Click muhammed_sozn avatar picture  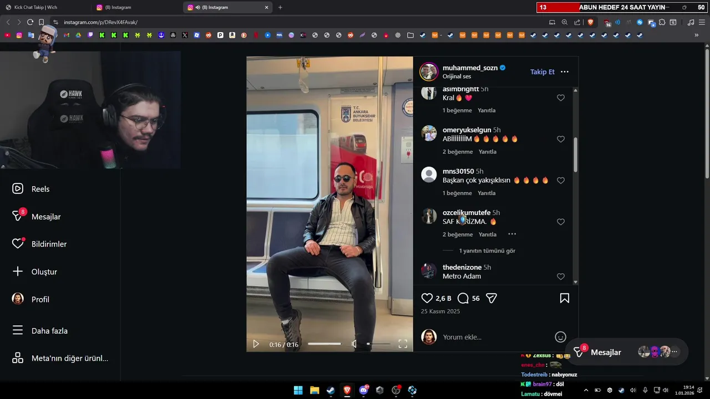point(429,71)
